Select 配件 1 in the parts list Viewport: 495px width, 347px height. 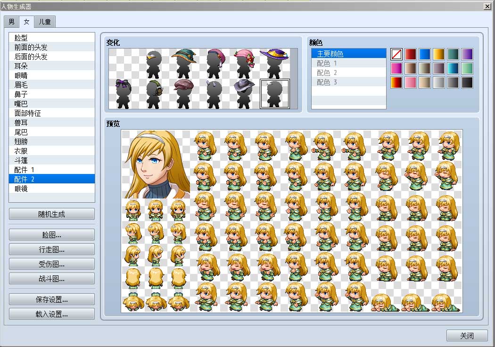(x=52, y=170)
